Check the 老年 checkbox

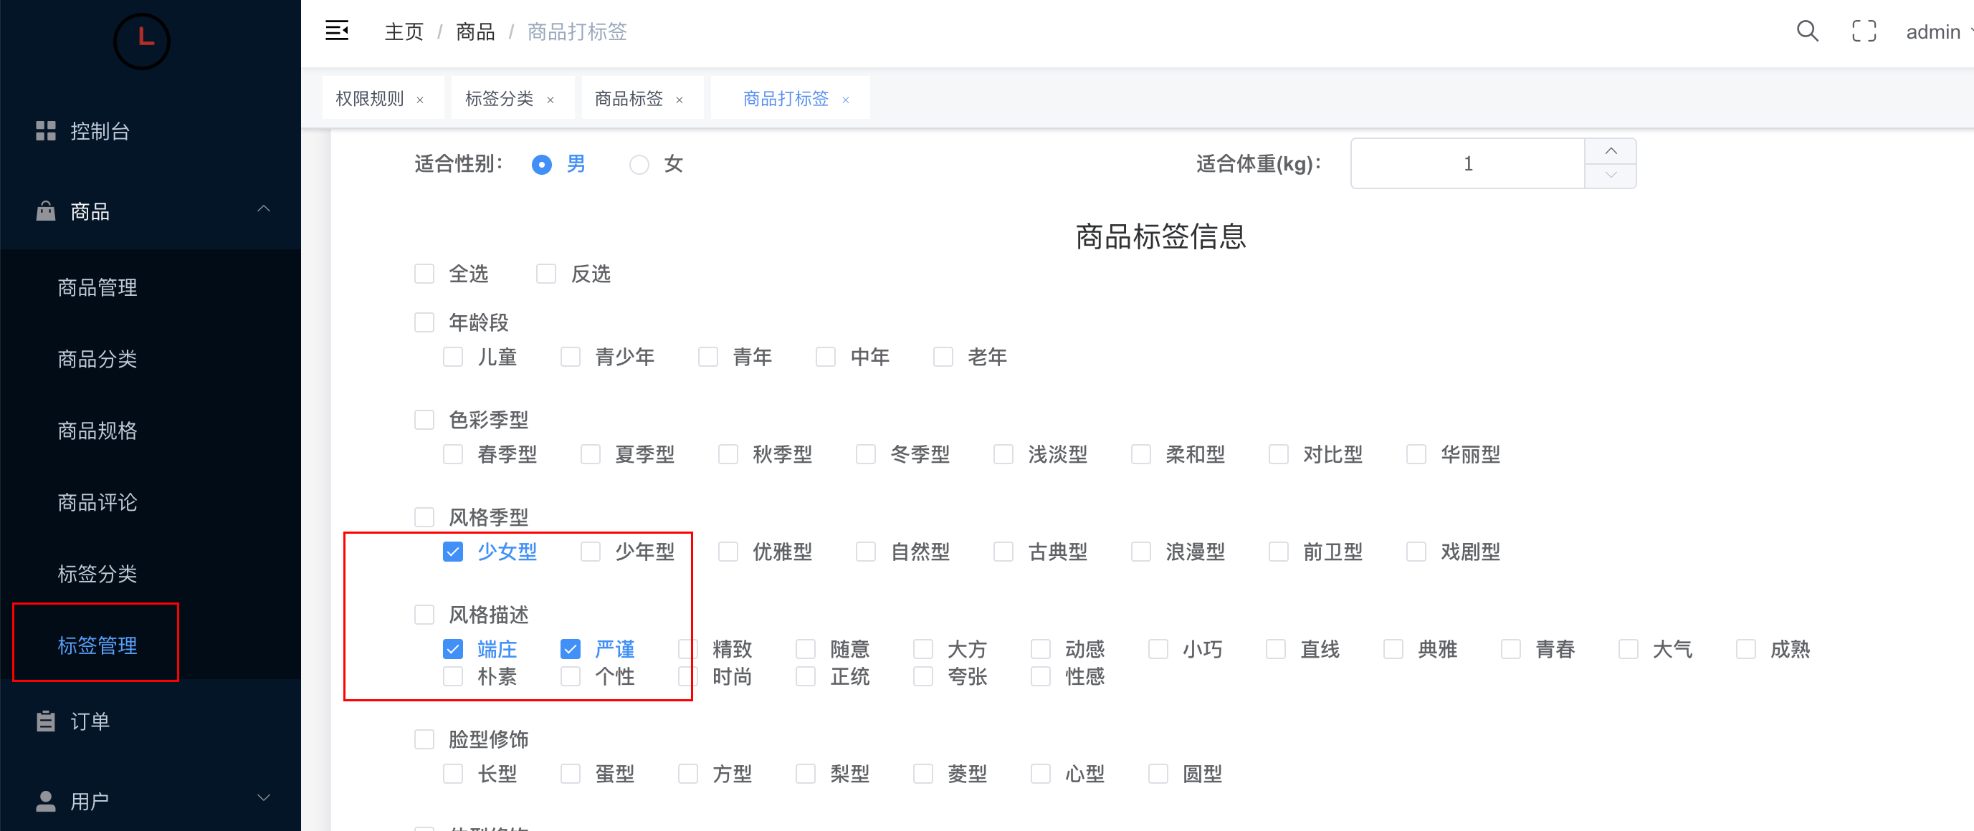click(943, 356)
